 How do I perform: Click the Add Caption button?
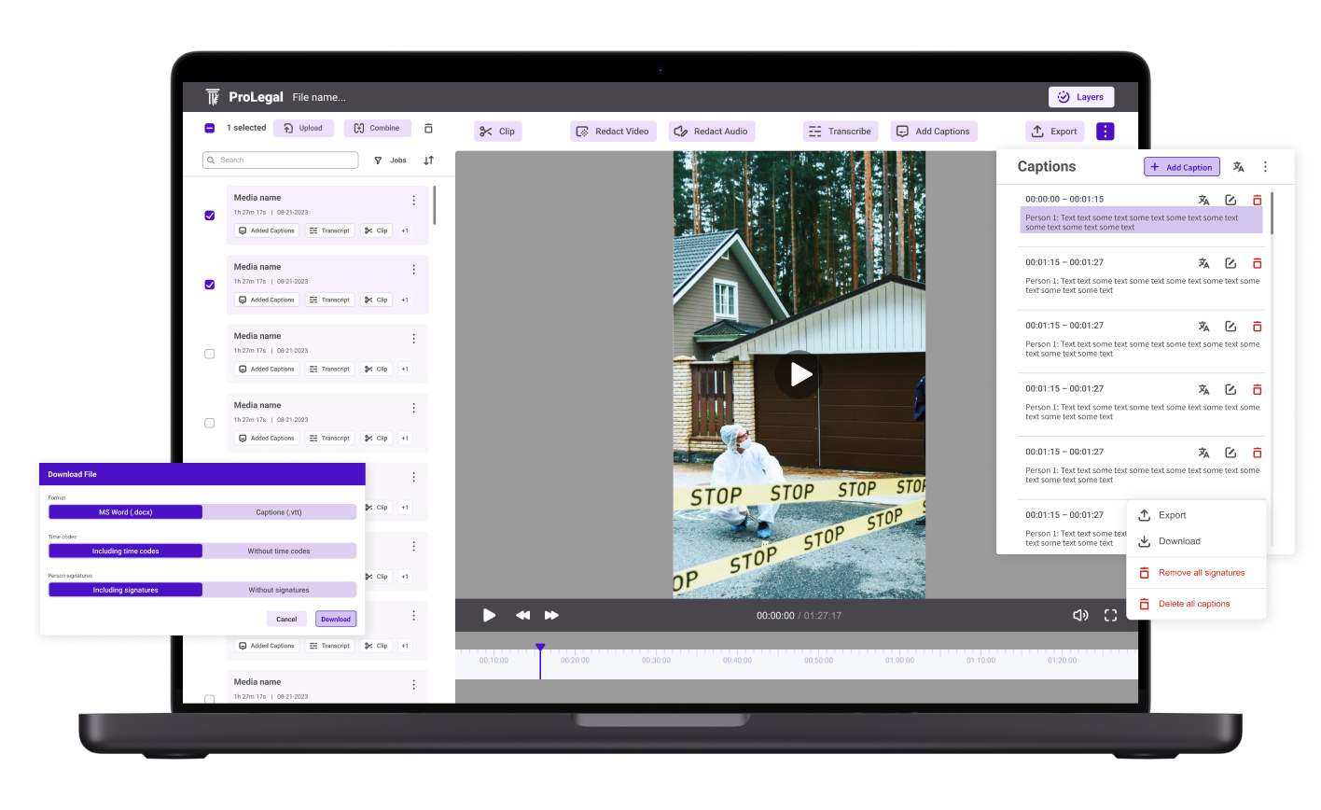tap(1182, 167)
